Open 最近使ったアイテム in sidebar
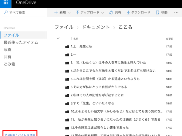The height and width of the screenshot is (136, 182). pos(21,42)
